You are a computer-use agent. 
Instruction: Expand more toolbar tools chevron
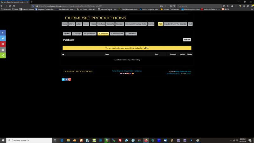[248, 6]
